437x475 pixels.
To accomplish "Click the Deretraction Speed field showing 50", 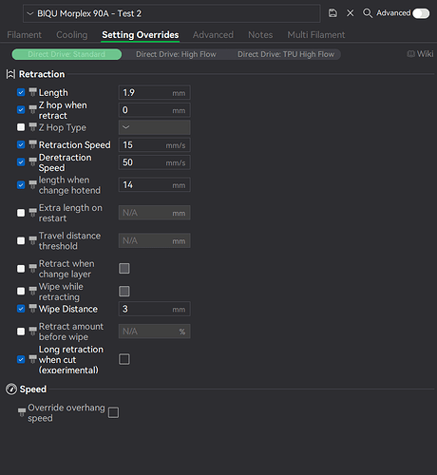I will [154, 162].
